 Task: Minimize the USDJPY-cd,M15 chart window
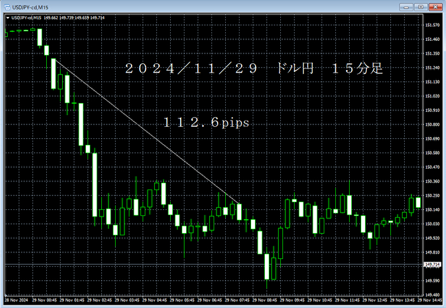[x=406, y=7]
